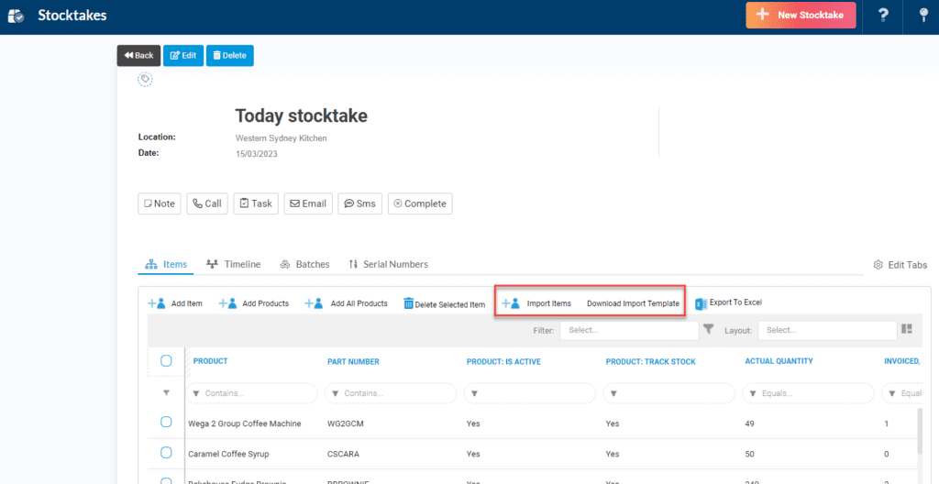Open the Product: Track Stock filter dropdown
This screenshot has height=484, width=939.
pos(668,393)
